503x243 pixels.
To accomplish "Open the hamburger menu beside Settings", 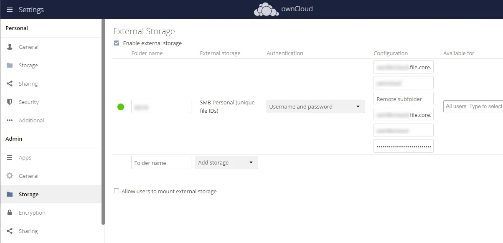I will 9,9.
